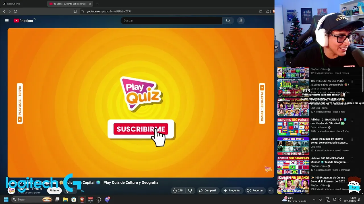Click the YouTube Buscar search field
This screenshot has height=204, width=364.
pyautogui.click(x=171, y=20)
